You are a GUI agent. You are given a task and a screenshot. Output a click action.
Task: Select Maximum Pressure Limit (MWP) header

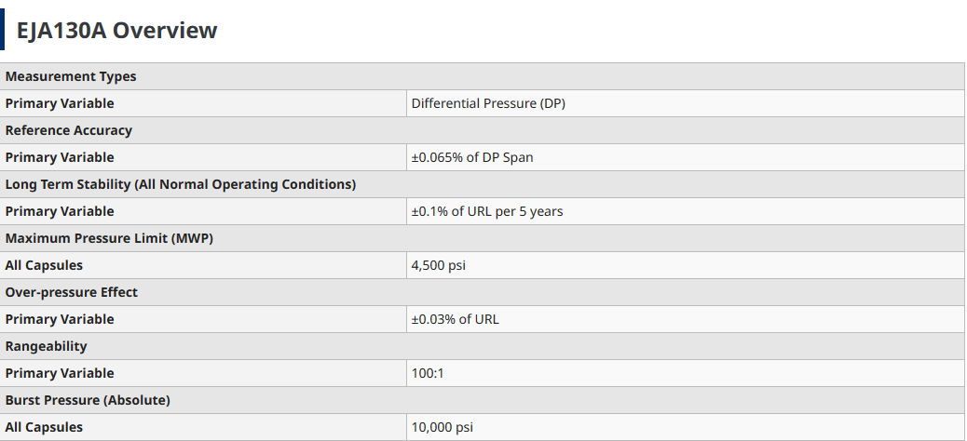click(483, 238)
